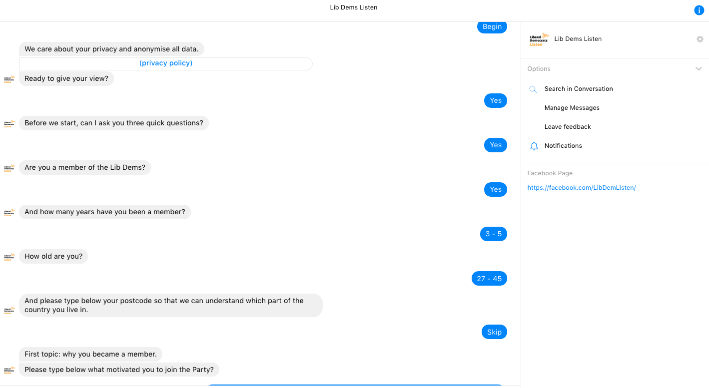Click bot avatar beside 'How old are you?'
This screenshot has height=388, width=709.
(9, 257)
